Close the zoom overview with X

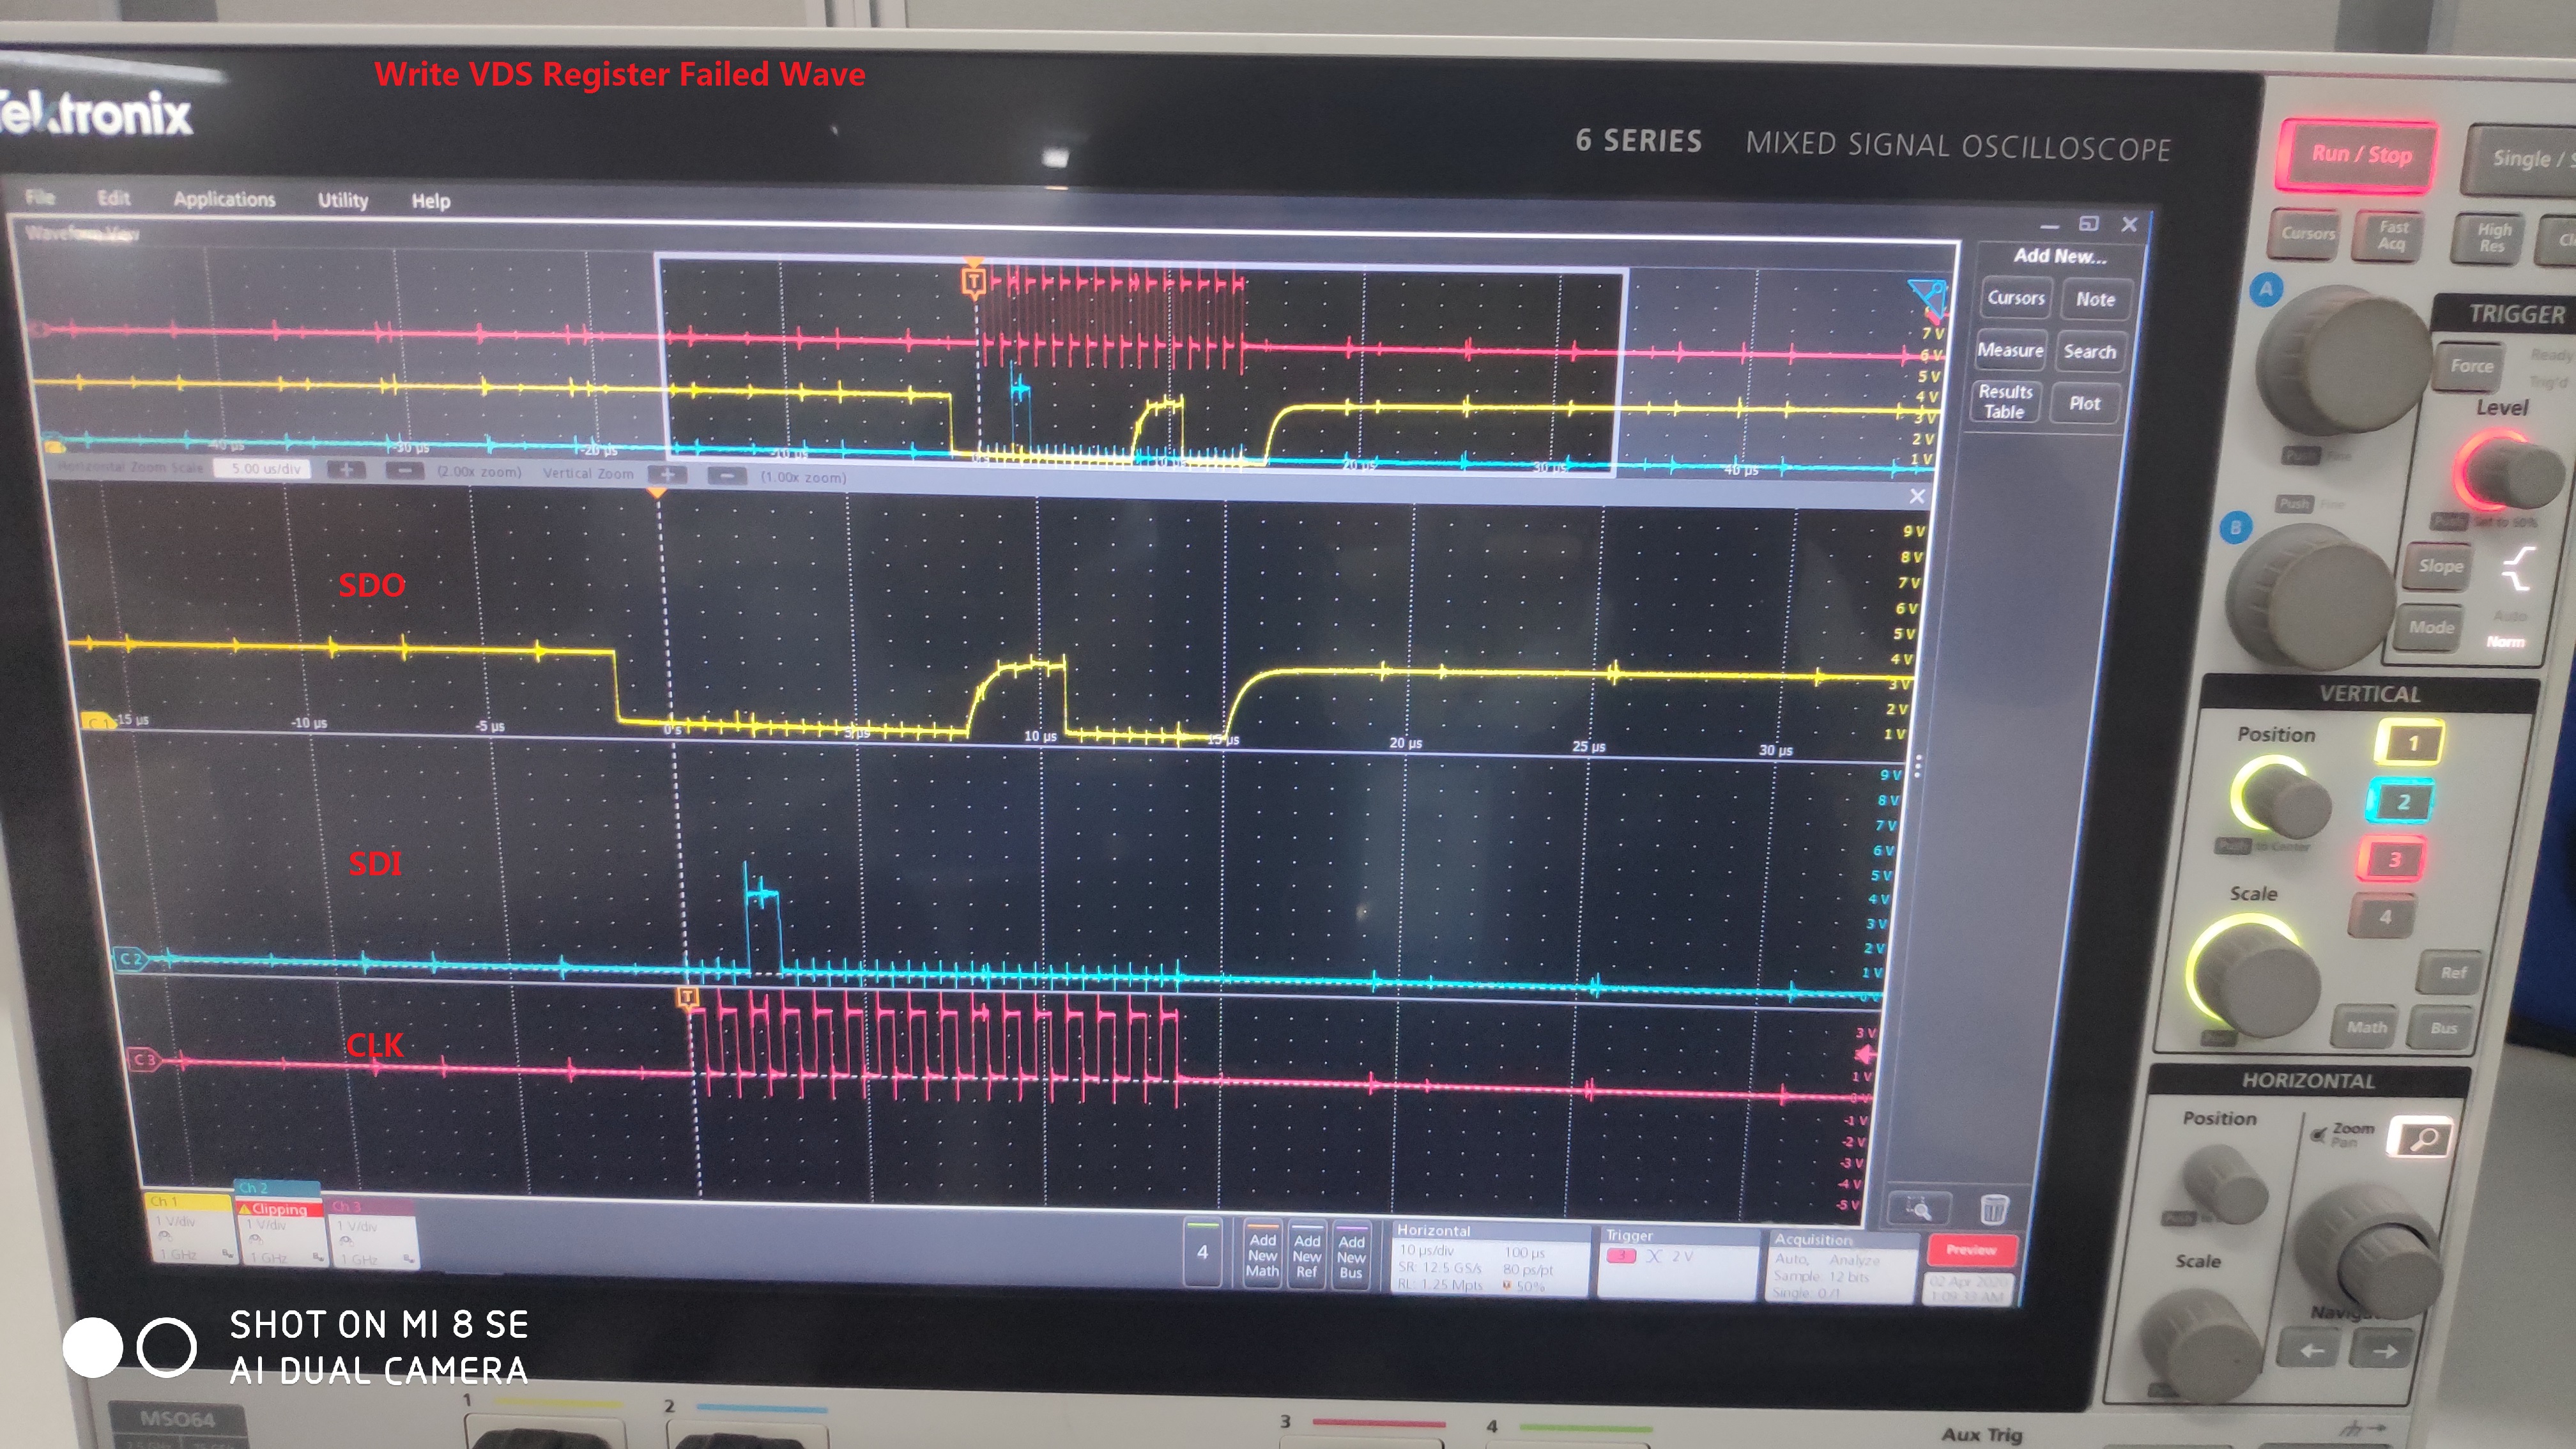click(1916, 496)
